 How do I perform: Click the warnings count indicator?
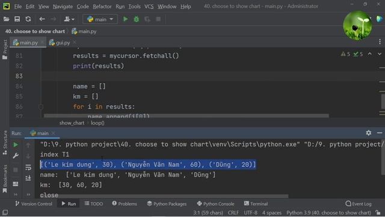pos(345,54)
